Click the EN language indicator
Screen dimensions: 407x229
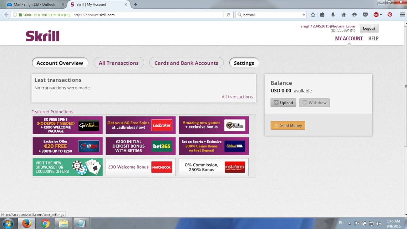341,223
